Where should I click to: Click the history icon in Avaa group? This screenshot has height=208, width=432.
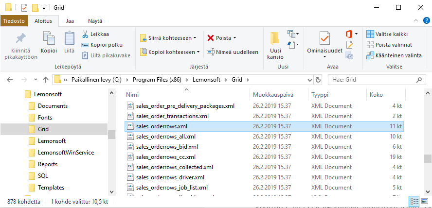[349, 56]
